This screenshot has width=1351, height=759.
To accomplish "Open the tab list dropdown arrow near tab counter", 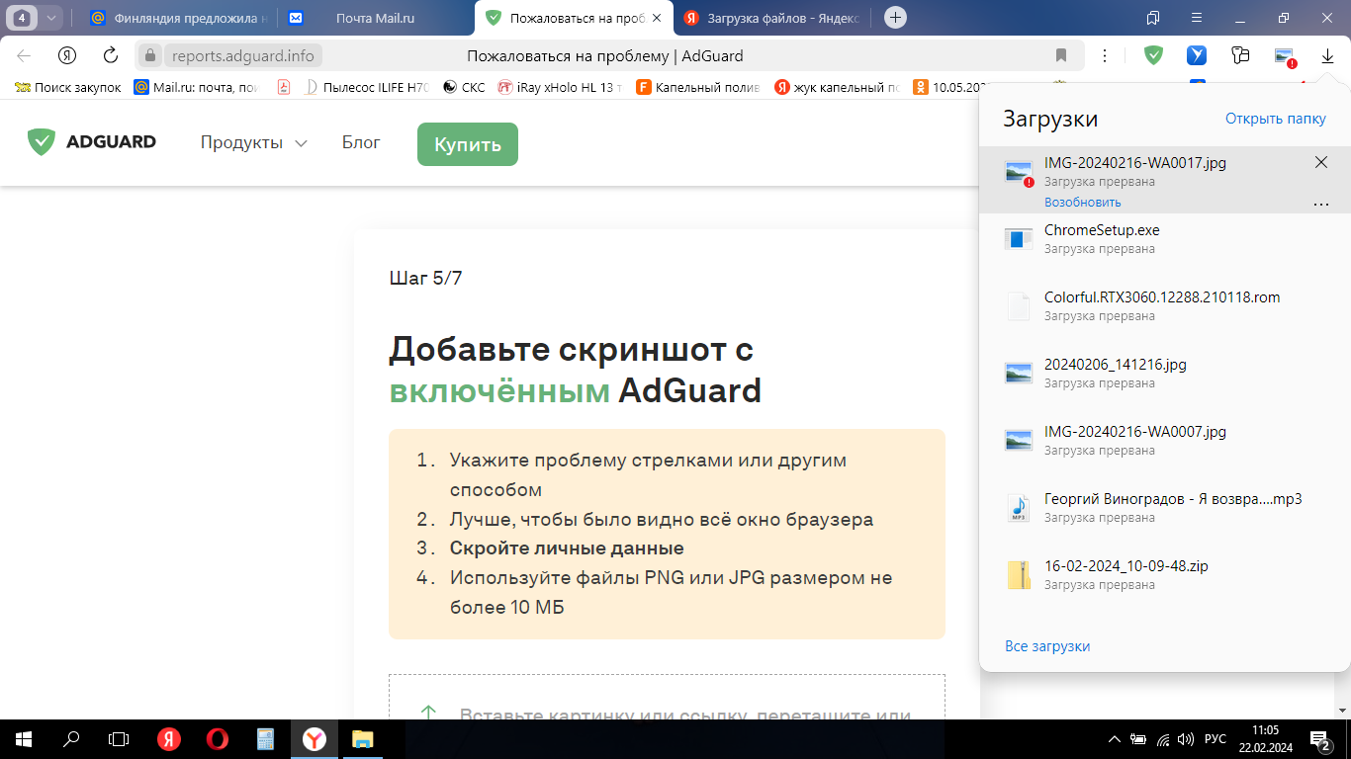I will tap(50, 17).
